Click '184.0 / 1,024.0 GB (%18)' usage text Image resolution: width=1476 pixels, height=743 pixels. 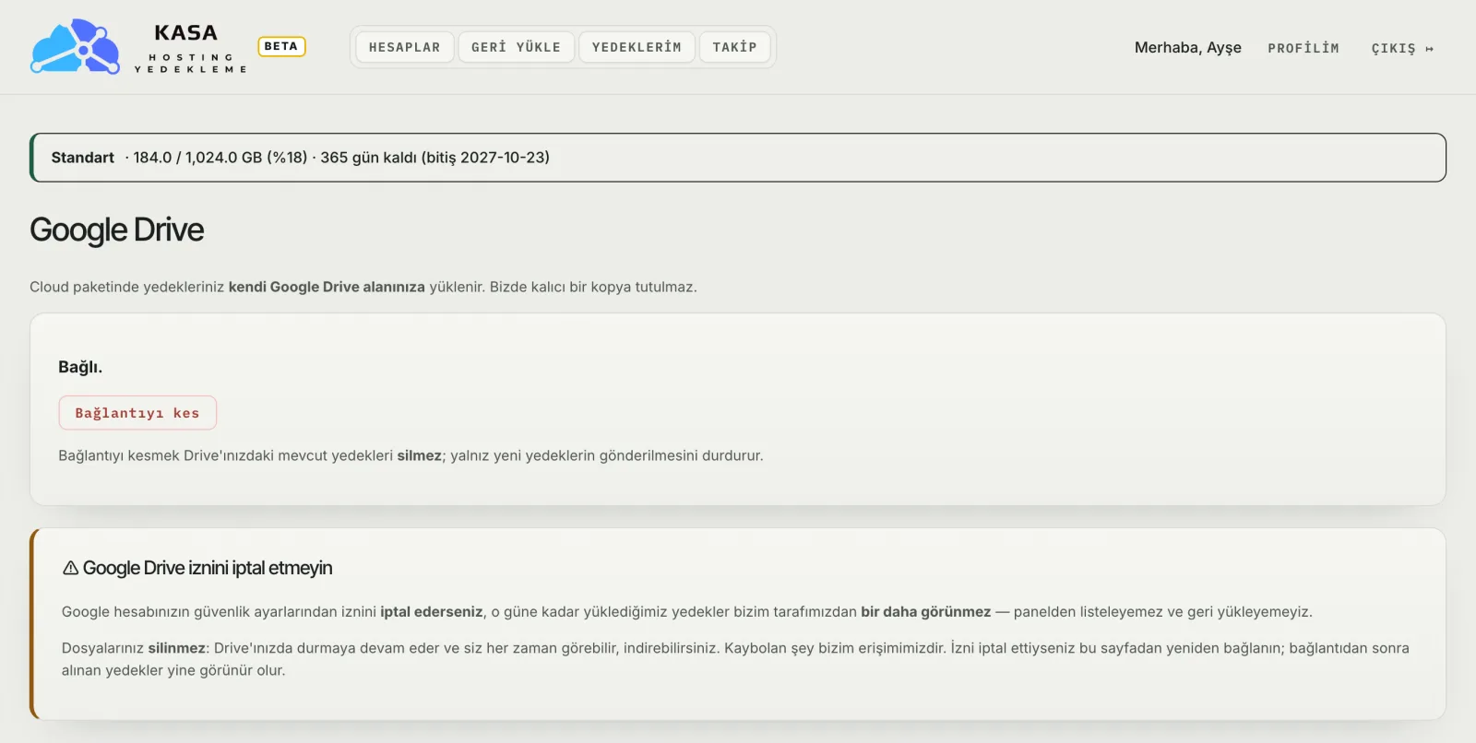tap(220, 158)
